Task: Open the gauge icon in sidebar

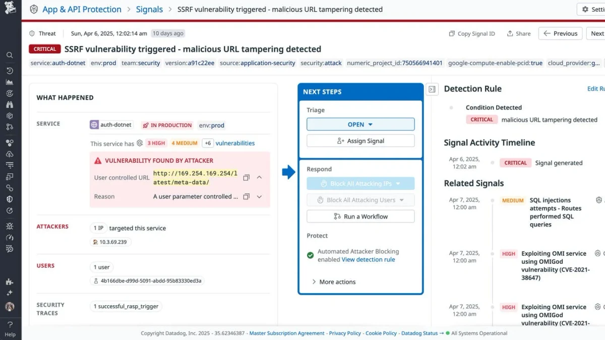Action: click(x=10, y=237)
